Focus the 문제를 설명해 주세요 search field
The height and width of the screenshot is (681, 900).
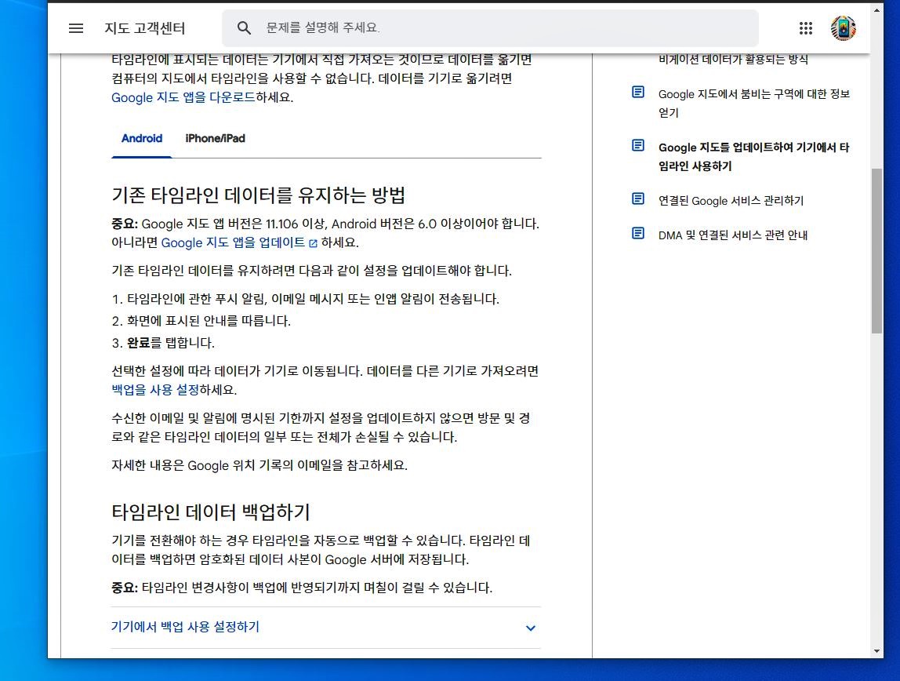(490, 28)
